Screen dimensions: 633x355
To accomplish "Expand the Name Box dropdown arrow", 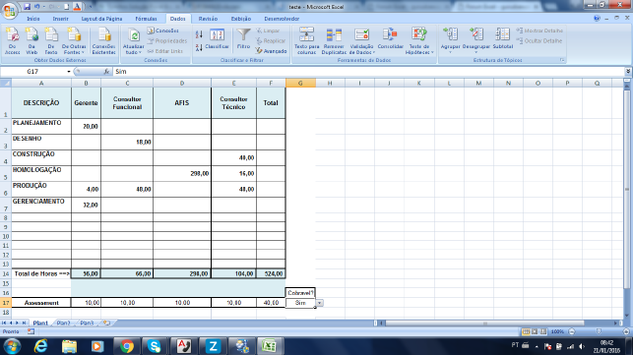I will pos(69,72).
